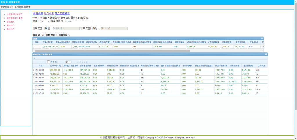Click the year input field showing 2021
The height and width of the screenshot is (140, 297).
79,21
